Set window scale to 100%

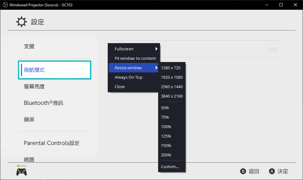click(x=172, y=127)
